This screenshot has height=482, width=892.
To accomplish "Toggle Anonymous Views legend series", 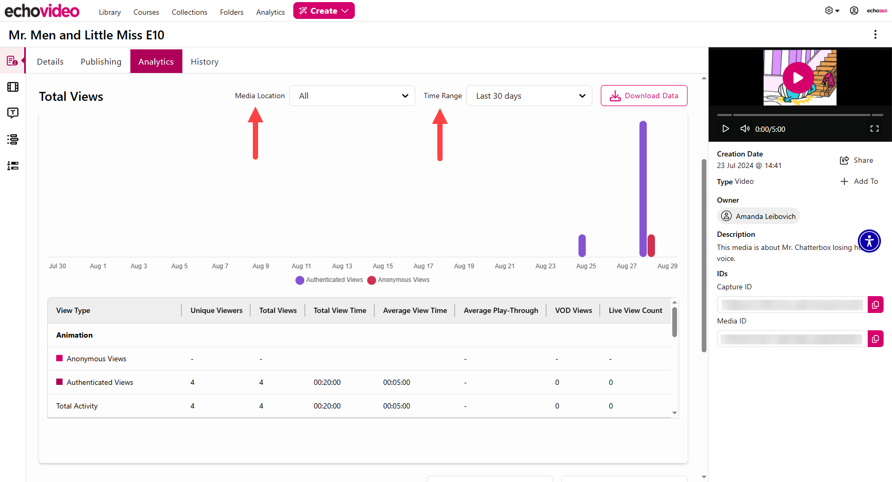I will pos(398,280).
